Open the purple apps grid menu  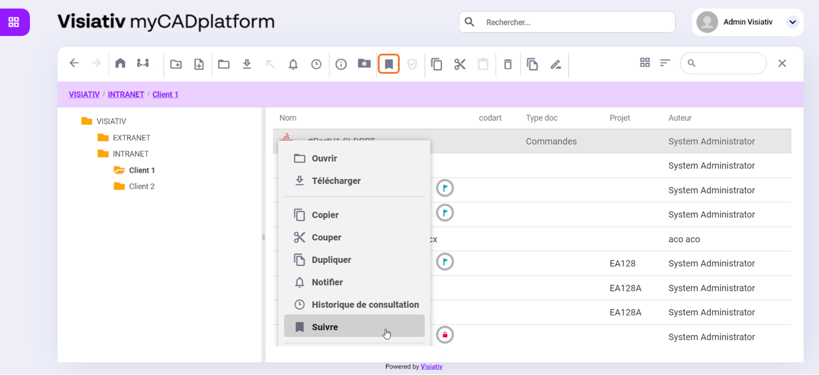(x=14, y=23)
